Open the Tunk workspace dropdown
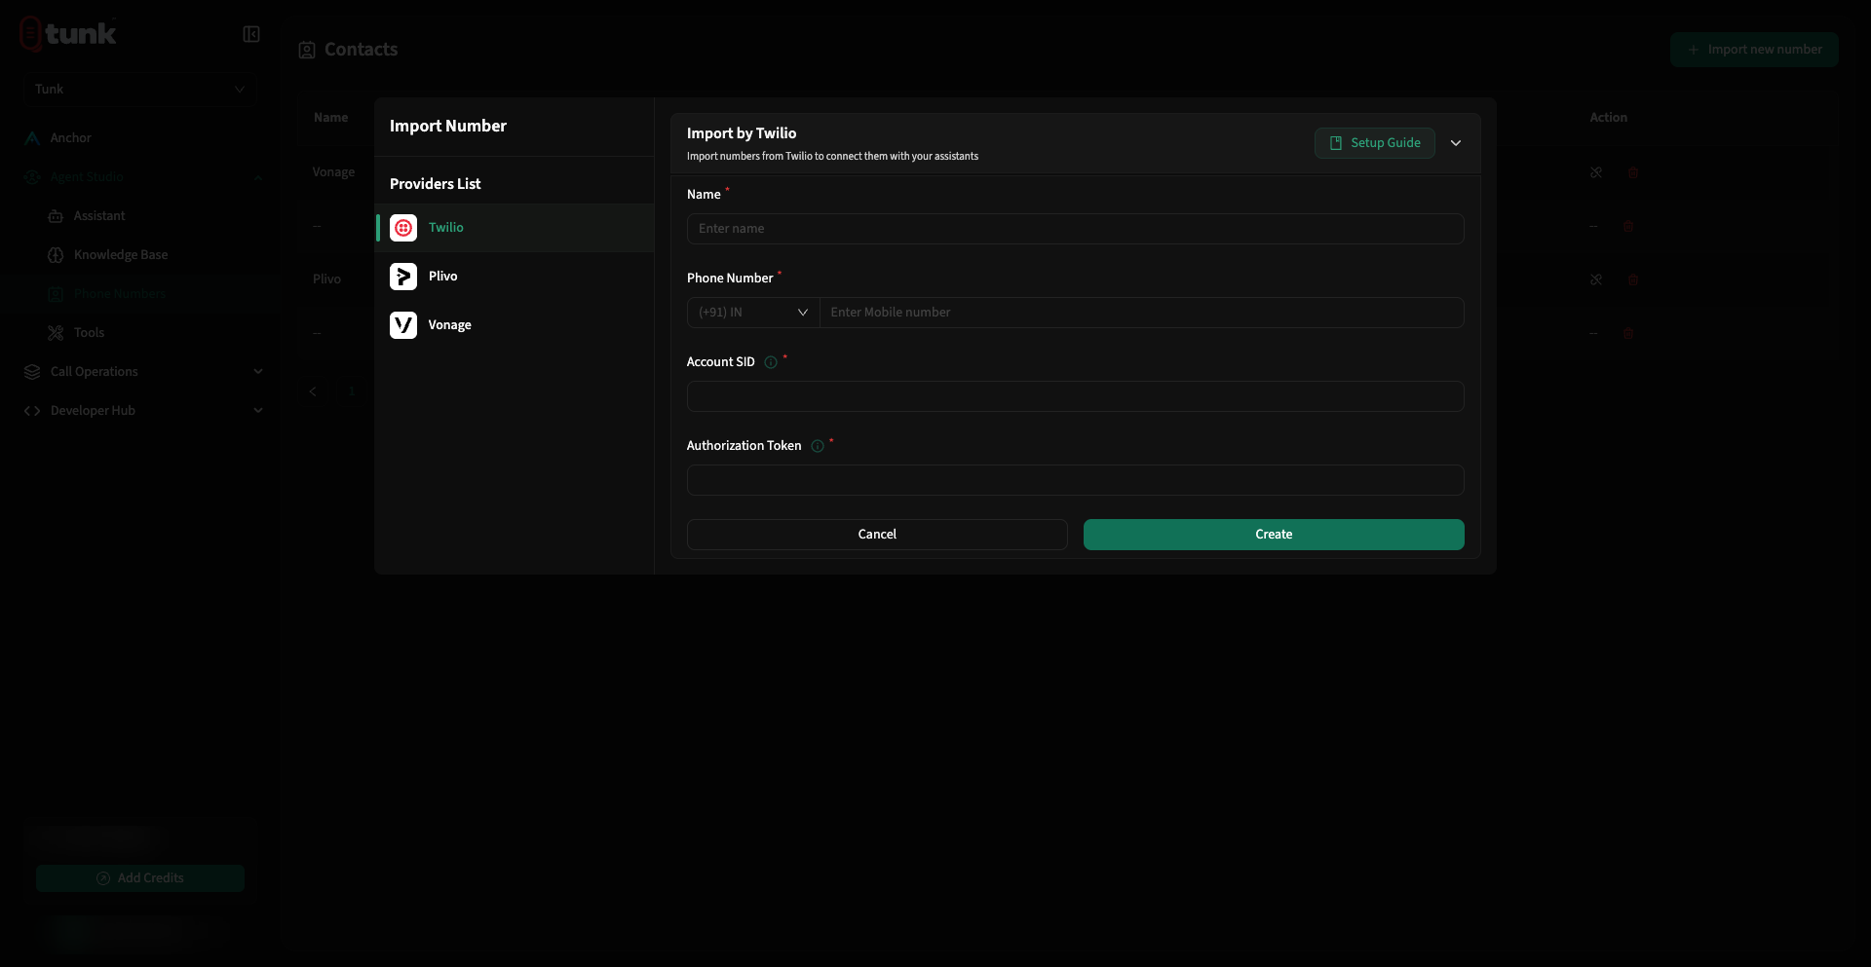This screenshot has width=1871, height=967. (x=140, y=90)
